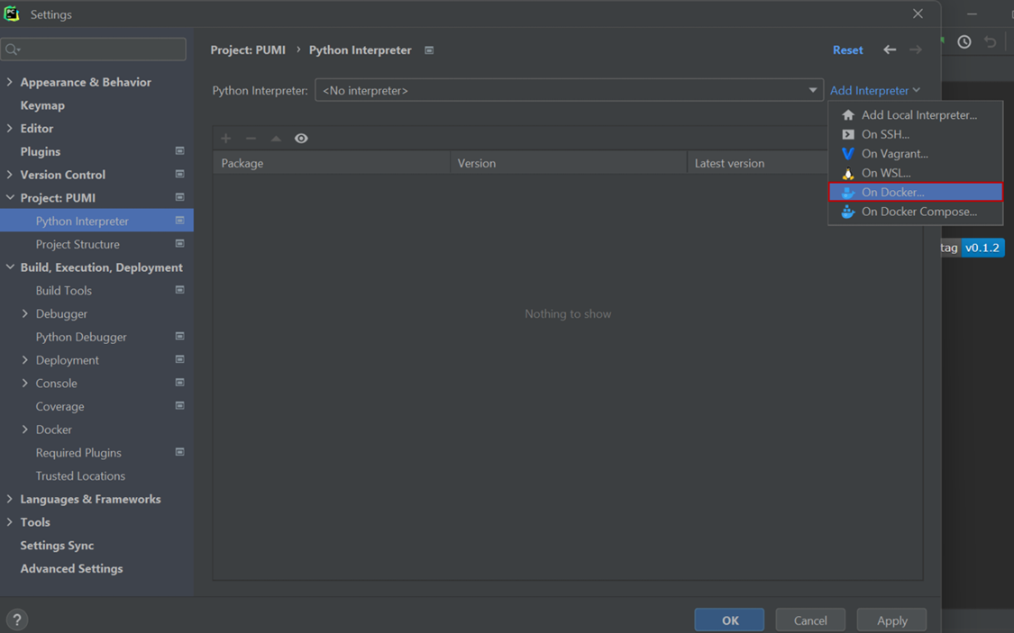The image size is (1014, 633).
Task: Go back with the left arrow
Action: click(x=890, y=50)
